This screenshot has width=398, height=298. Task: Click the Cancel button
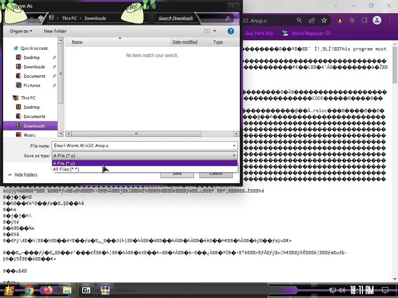point(216,174)
